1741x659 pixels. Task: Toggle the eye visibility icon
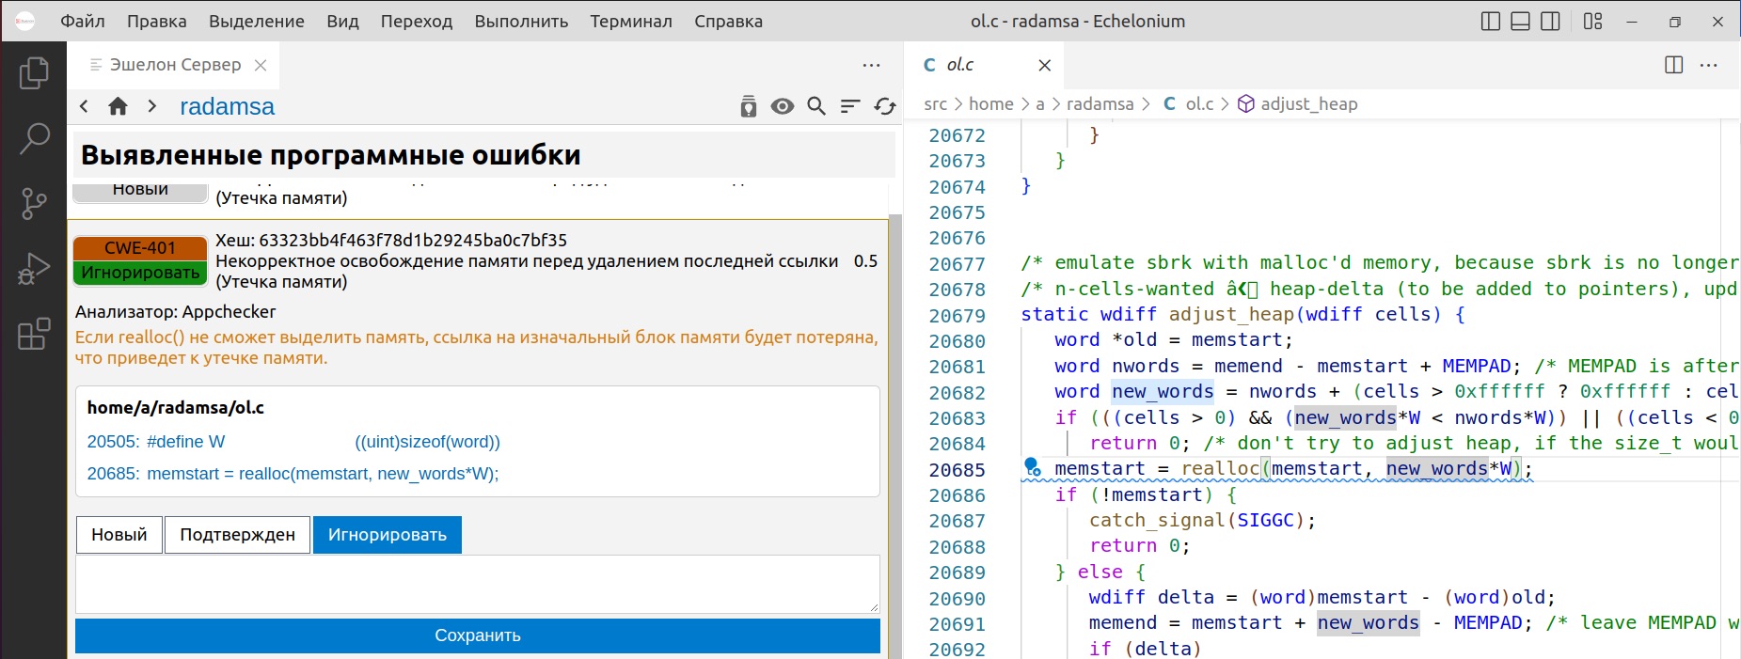coord(782,106)
